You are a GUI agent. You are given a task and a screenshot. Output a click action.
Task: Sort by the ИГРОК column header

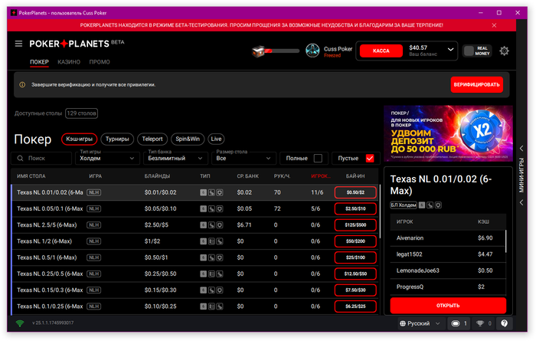[x=320, y=176]
